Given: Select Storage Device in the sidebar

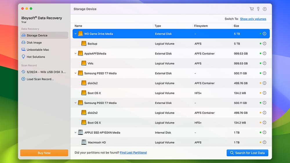Looking at the screenshot, I should [44, 35].
